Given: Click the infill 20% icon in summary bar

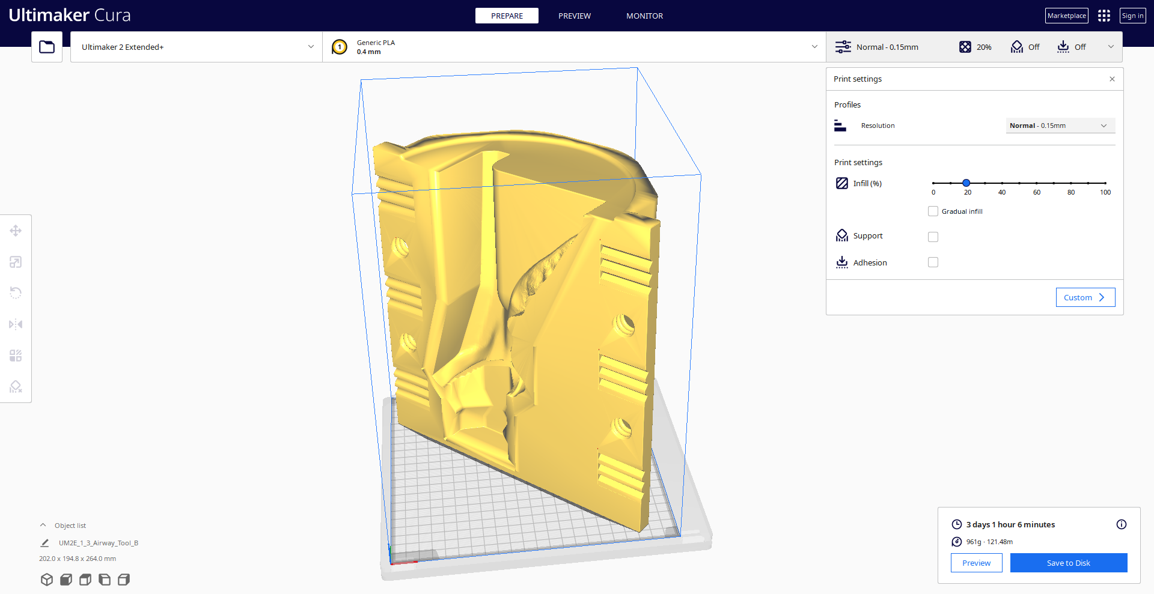Looking at the screenshot, I should [965, 47].
